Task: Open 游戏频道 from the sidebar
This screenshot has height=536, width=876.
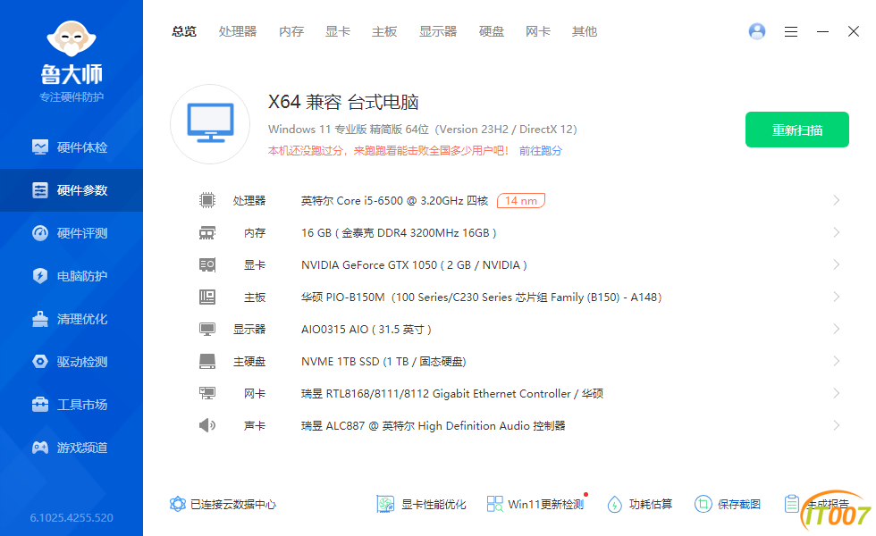Action: (x=71, y=448)
